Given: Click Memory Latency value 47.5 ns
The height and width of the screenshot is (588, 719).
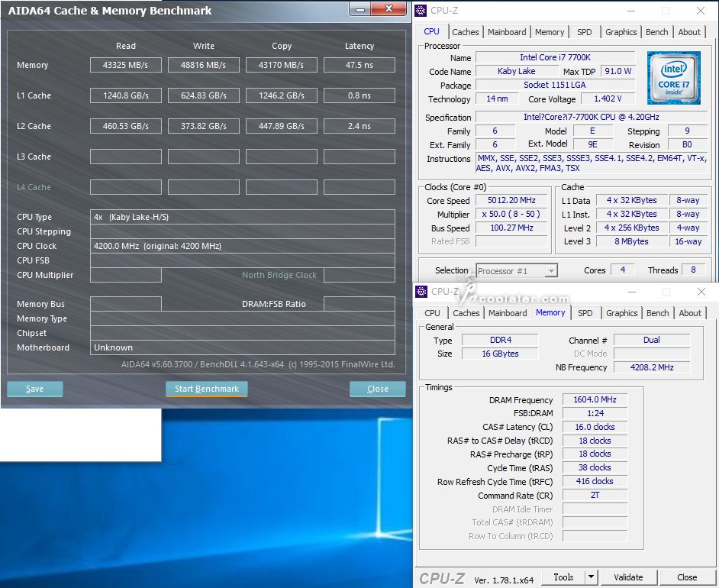Looking at the screenshot, I should pos(359,65).
